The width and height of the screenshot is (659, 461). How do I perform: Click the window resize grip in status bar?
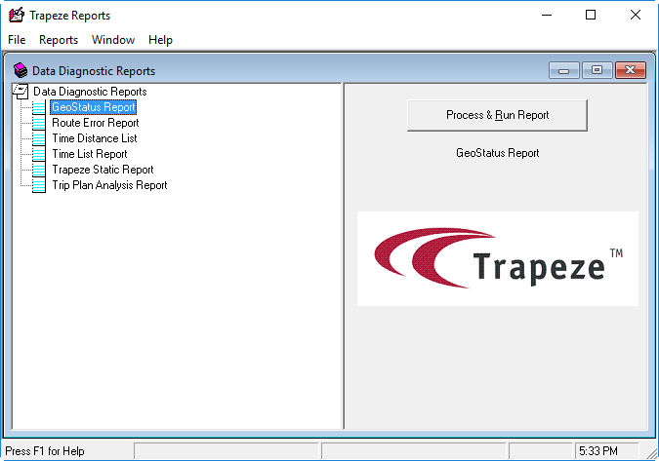click(652, 453)
